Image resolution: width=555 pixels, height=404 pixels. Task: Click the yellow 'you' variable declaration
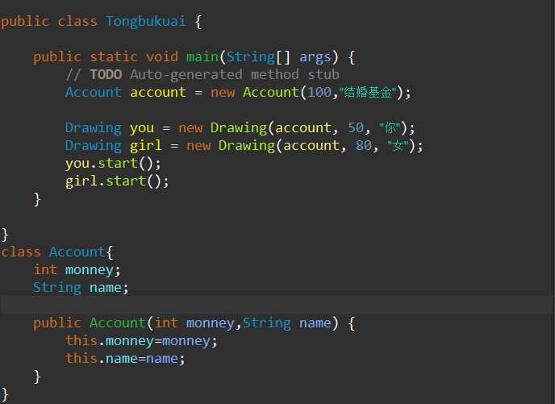(x=142, y=128)
